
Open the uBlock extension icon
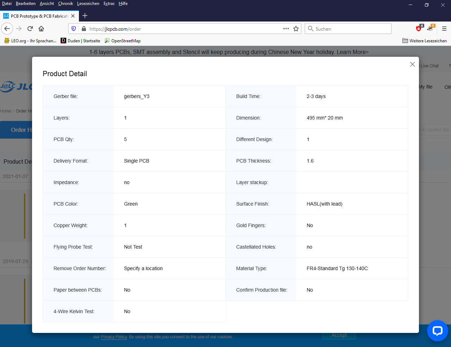[x=419, y=28]
